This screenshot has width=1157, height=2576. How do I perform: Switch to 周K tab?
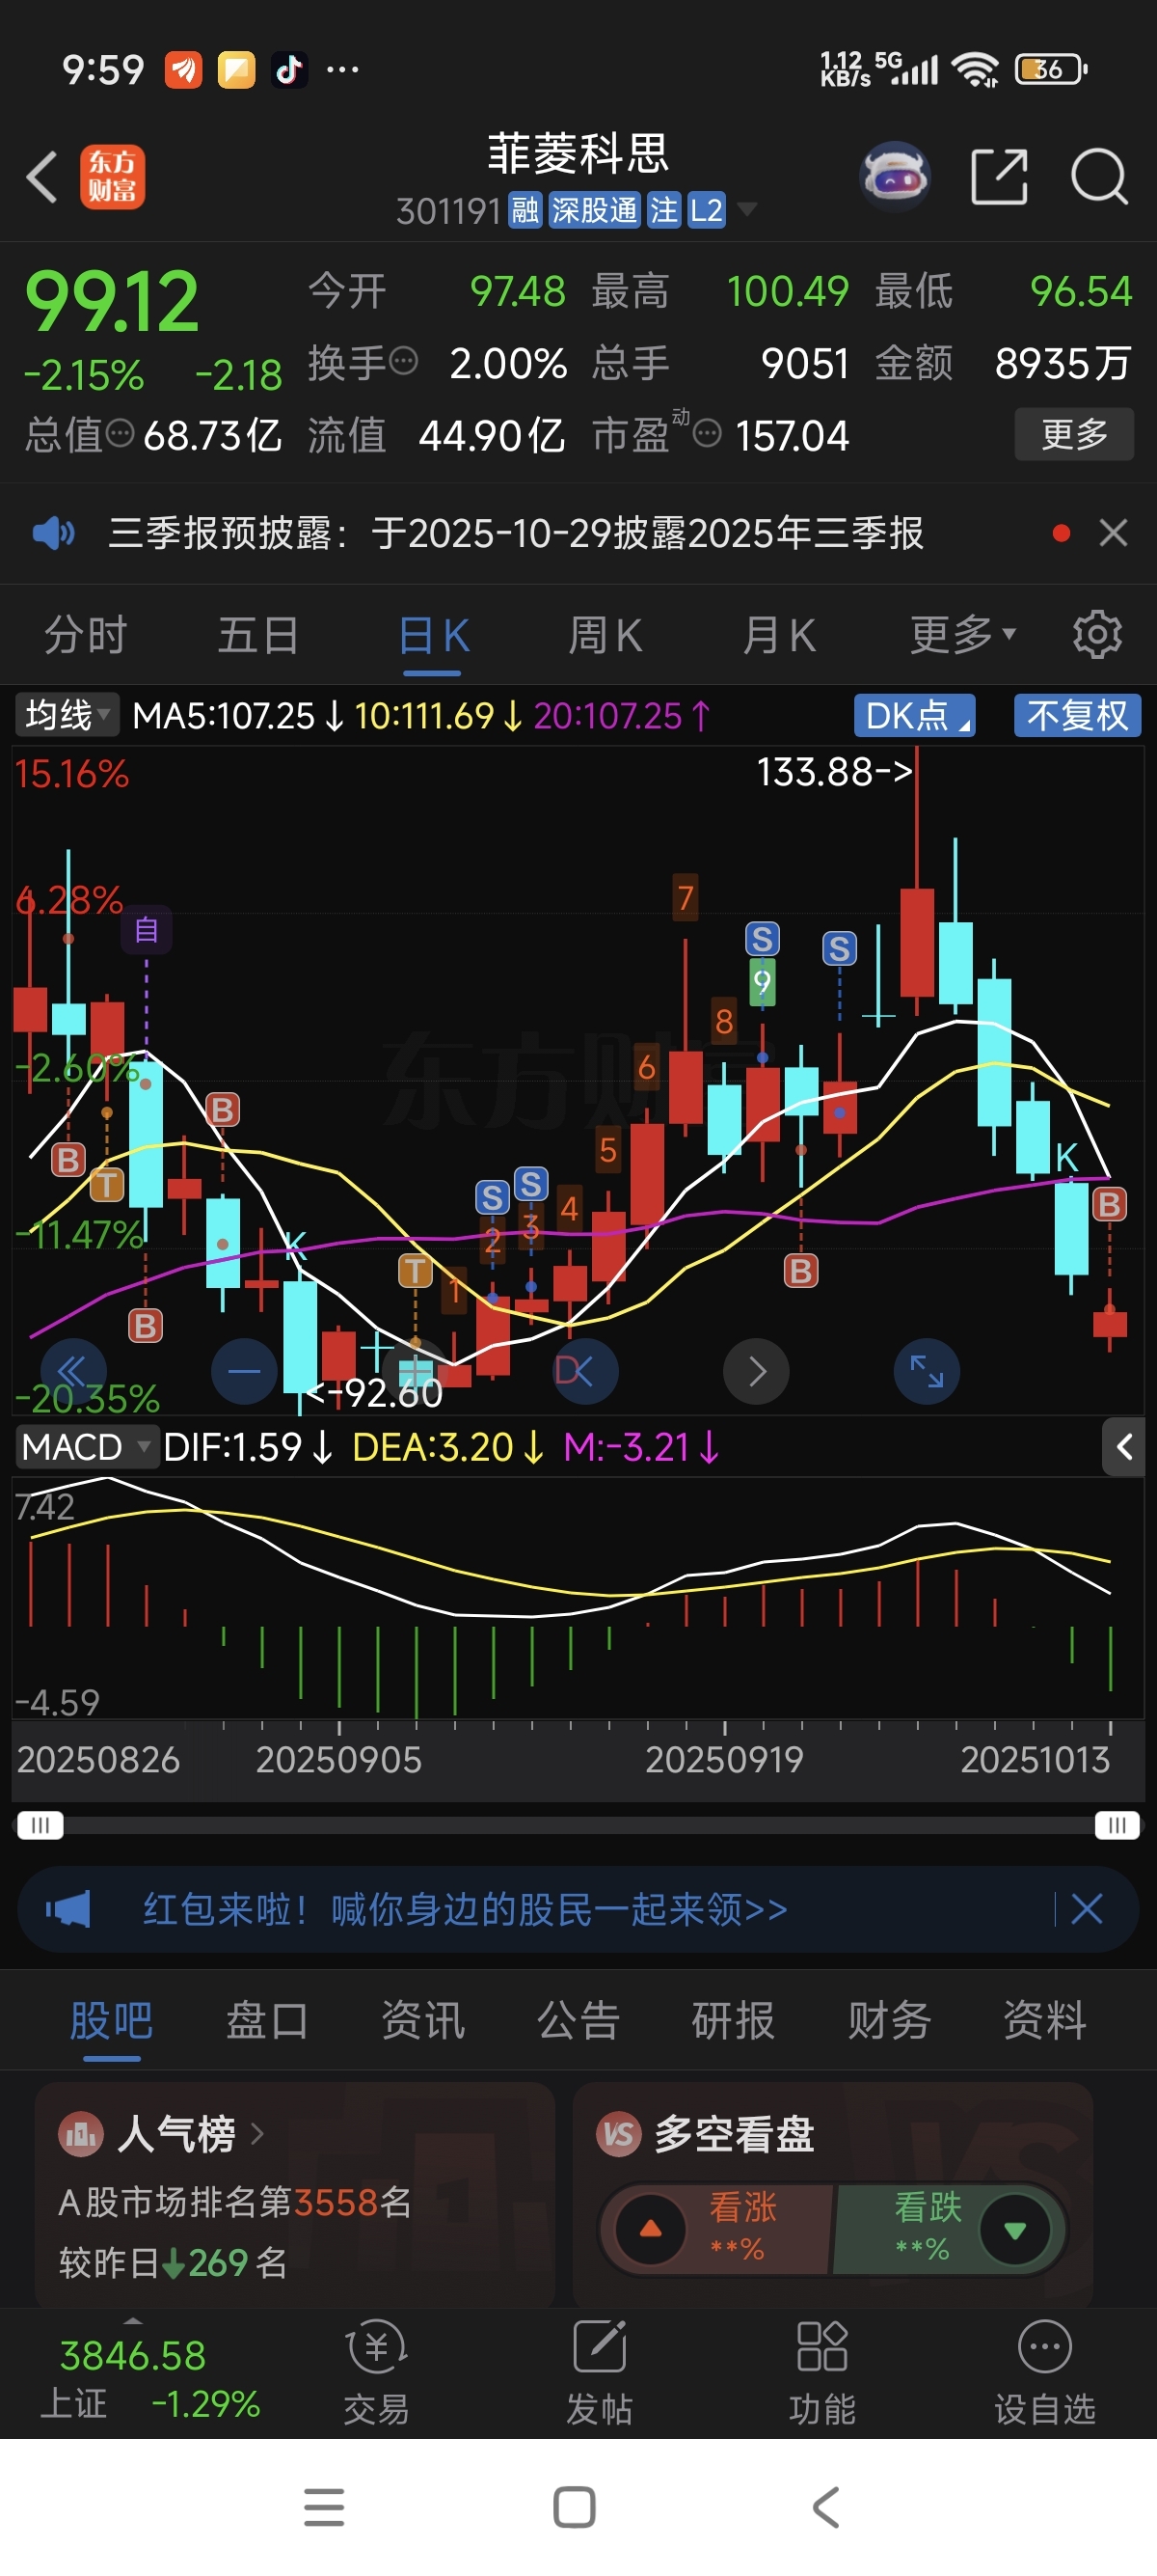click(x=605, y=635)
